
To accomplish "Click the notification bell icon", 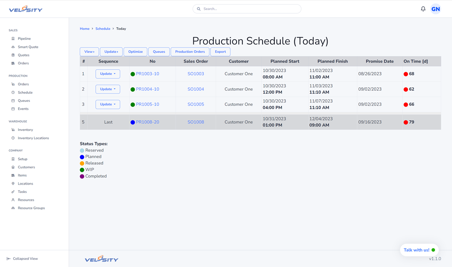I will point(423,9).
